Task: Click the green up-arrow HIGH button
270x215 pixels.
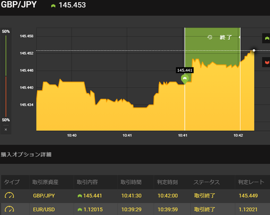Action: 266,38
